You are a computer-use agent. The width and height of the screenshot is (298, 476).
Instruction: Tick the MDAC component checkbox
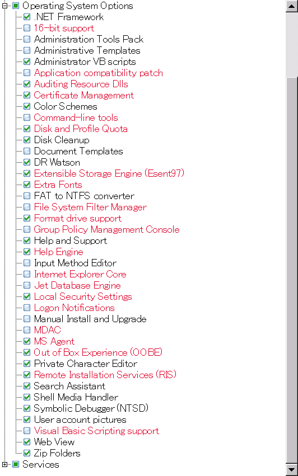[27, 330]
